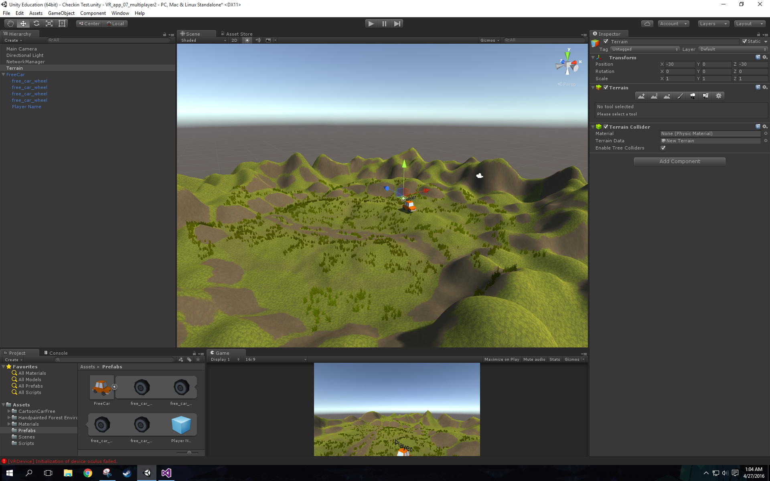The image size is (770, 481).
Task: Disable the Terrain component checkbox
Action: [606, 87]
